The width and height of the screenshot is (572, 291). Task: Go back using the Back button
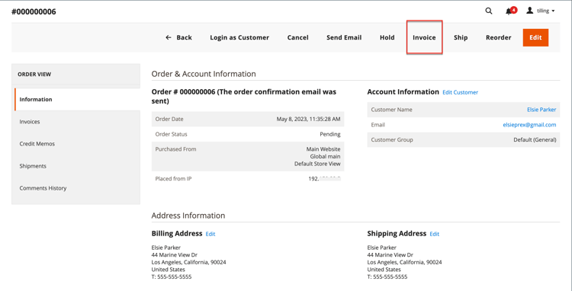coord(178,37)
